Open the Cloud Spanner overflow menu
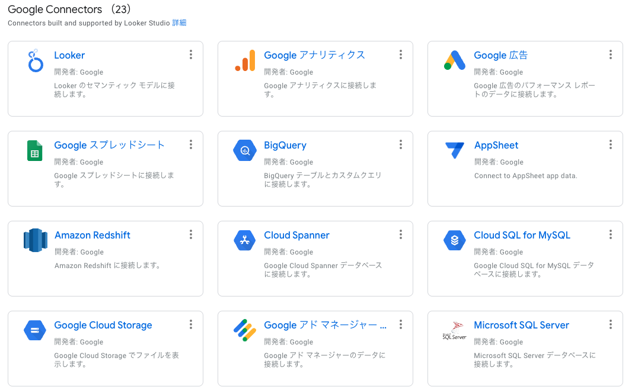This screenshot has width=635, height=390. coord(401,234)
